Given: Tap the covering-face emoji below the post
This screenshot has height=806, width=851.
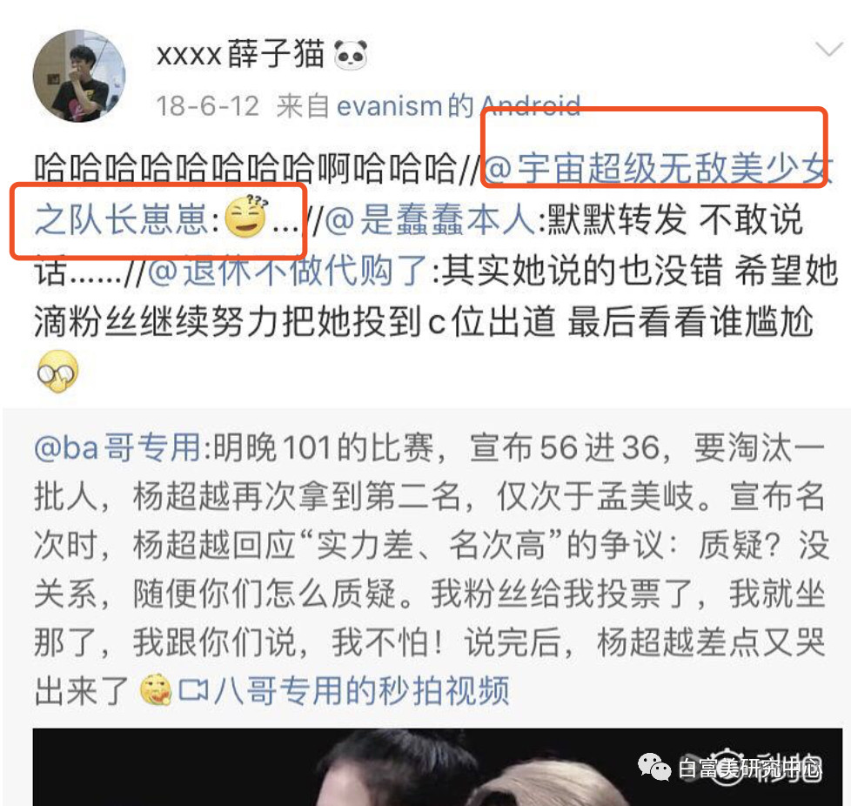Looking at the screenshot, I should pos(57,372).
